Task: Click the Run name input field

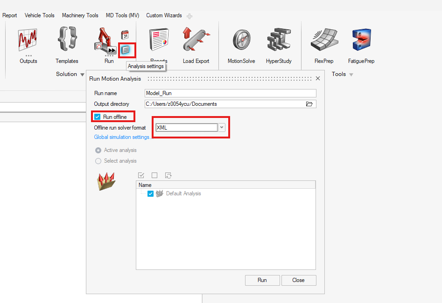Action: coord(231,93)
